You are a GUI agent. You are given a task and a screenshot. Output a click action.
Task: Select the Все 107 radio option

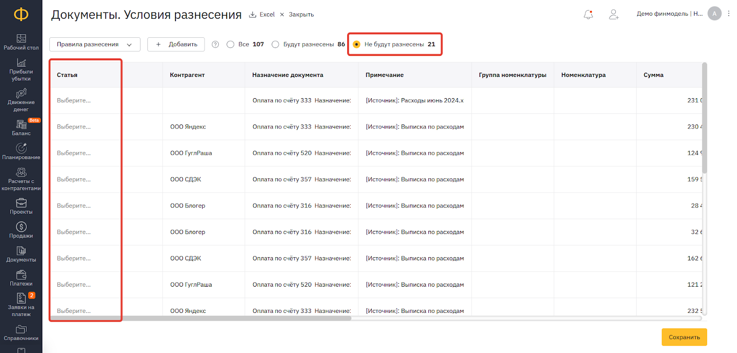(x=231, y=44)
